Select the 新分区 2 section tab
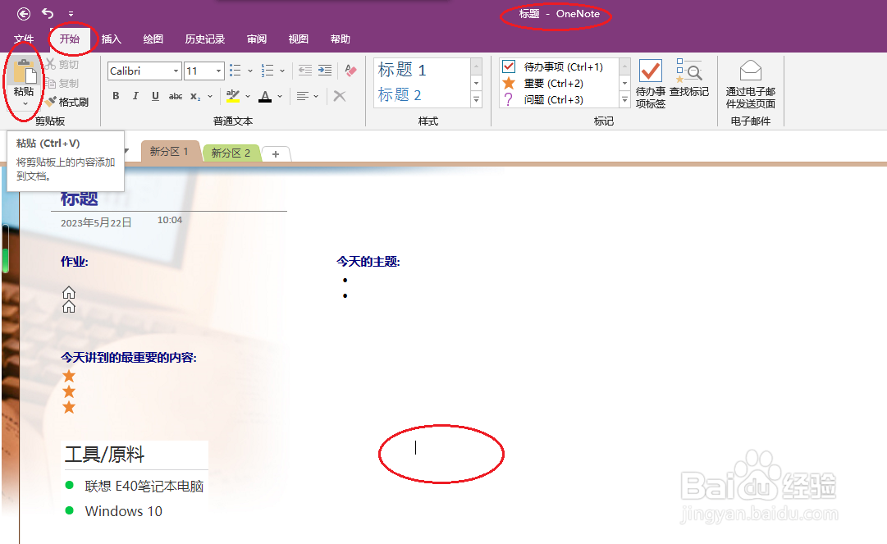 coord(231,153)
